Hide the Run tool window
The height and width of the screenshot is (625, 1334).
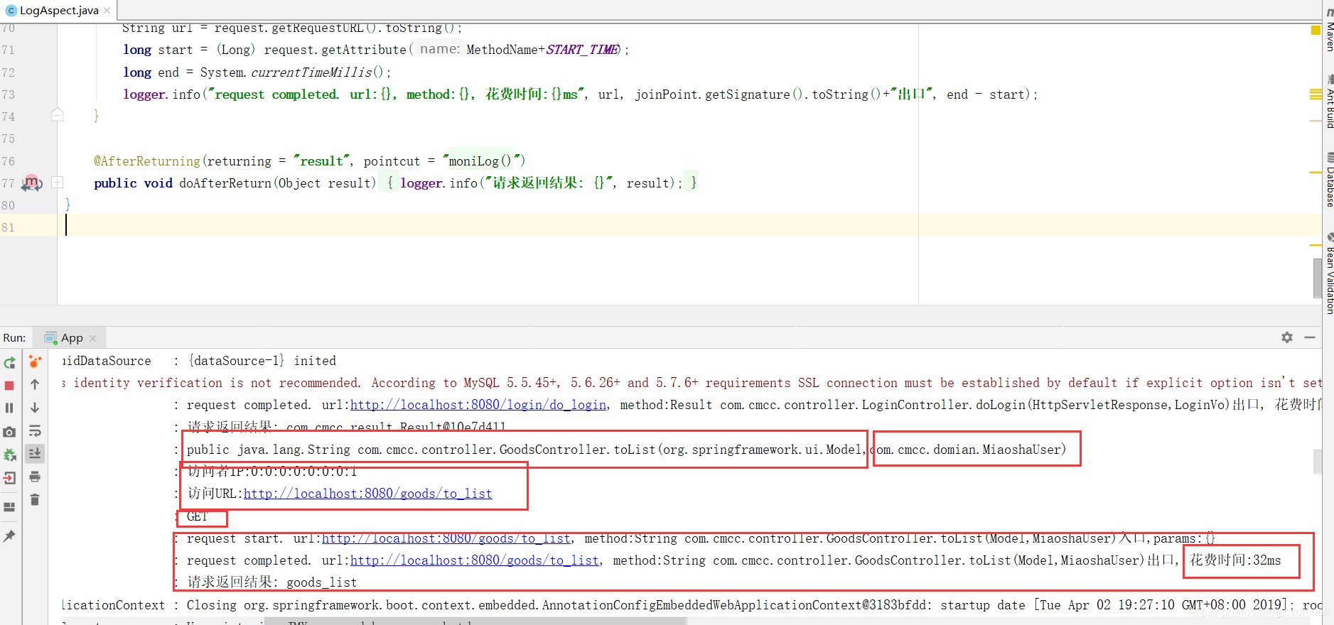(x=1310, y=337)
